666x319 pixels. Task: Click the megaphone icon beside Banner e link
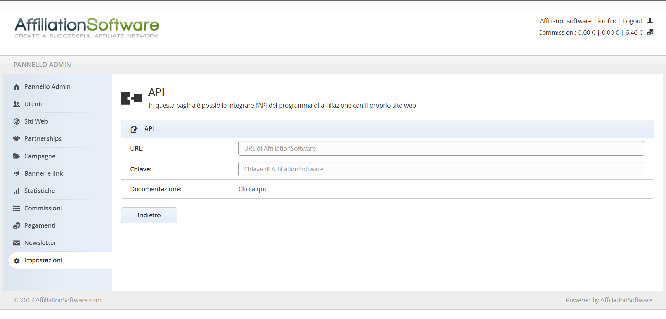tap(16, 174)
